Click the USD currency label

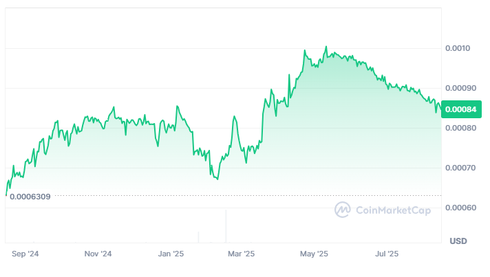click(458, 241)
